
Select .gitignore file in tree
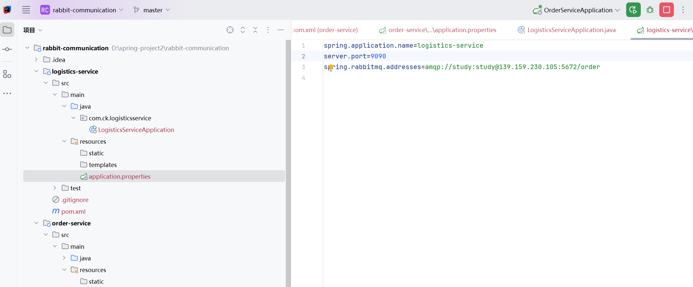tap(75, 200)
